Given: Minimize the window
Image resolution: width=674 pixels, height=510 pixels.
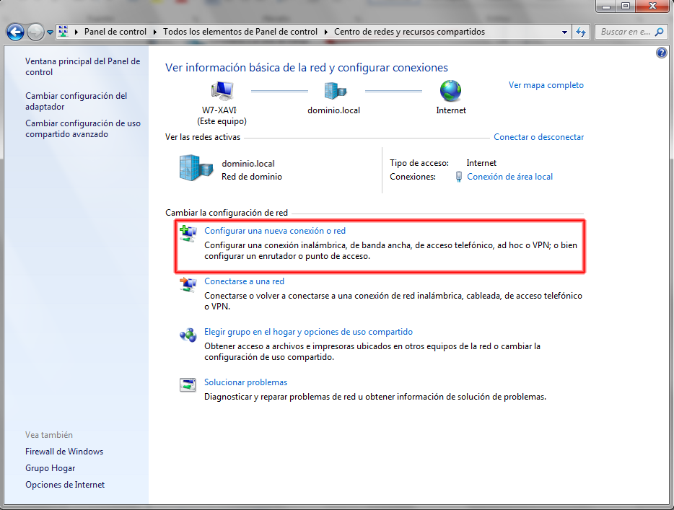Looking at the screenshot, I should [x=606, y=6].
